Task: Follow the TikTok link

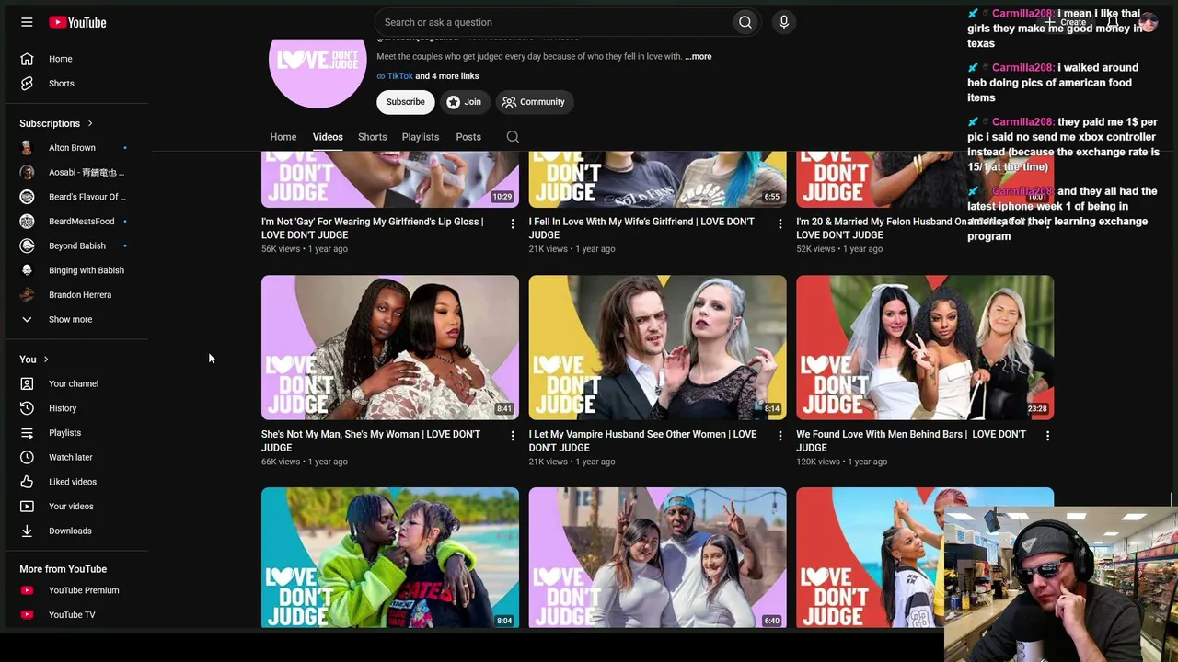Action: pos(399,76)
